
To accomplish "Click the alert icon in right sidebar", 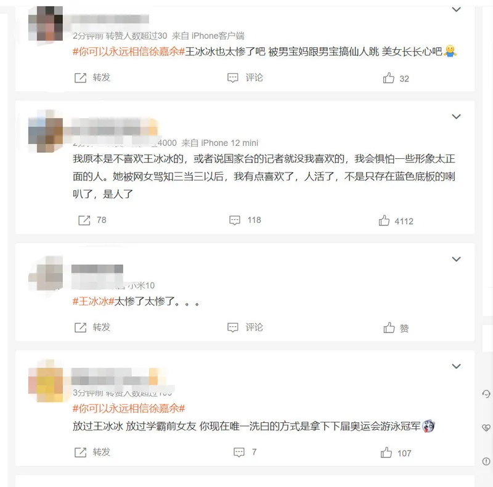I will click(486, 461).
